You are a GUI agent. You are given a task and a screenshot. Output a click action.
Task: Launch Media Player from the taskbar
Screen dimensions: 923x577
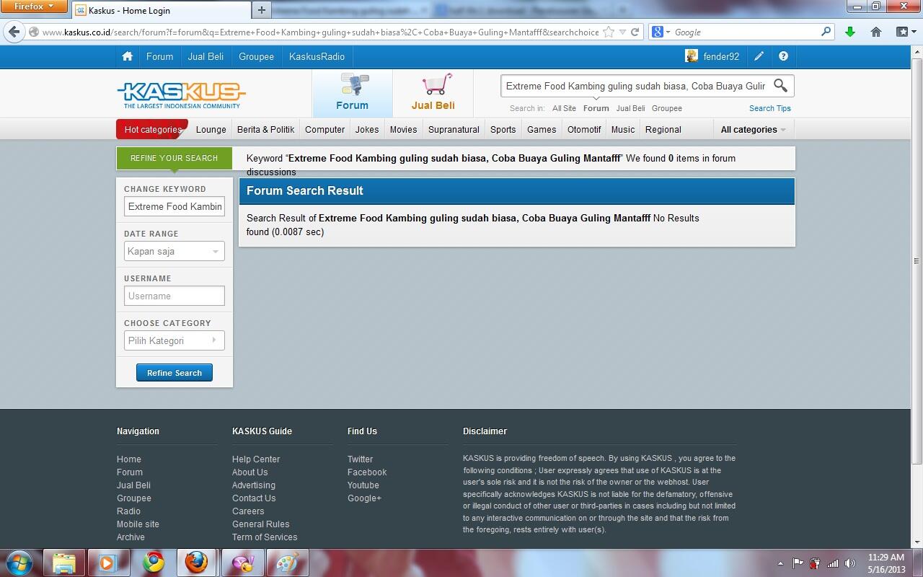click(108, 563)
